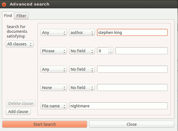
Task: Click the None clause text field
Action: 132,88
